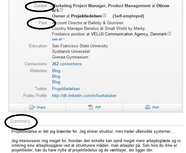Click the Share document icon
The image size is (186, 153).
pos(32,107)
